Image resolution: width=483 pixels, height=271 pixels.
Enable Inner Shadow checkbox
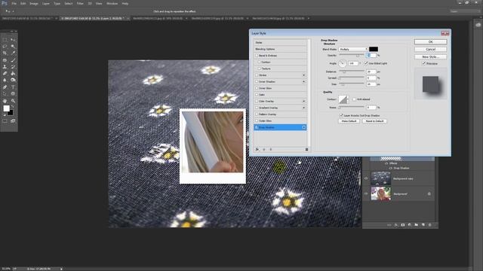pos(257,82)
